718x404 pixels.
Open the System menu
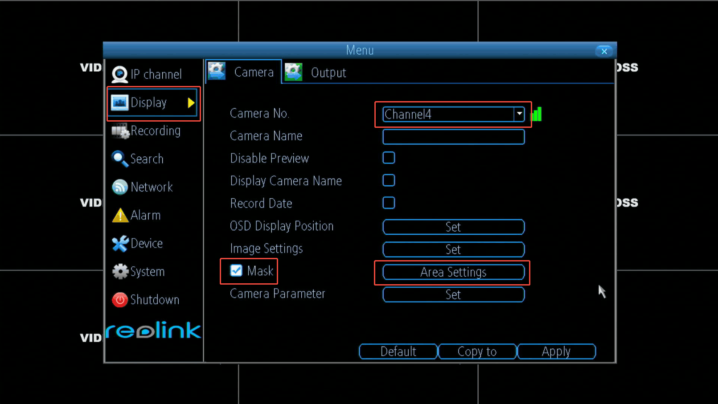pos(139,272)
